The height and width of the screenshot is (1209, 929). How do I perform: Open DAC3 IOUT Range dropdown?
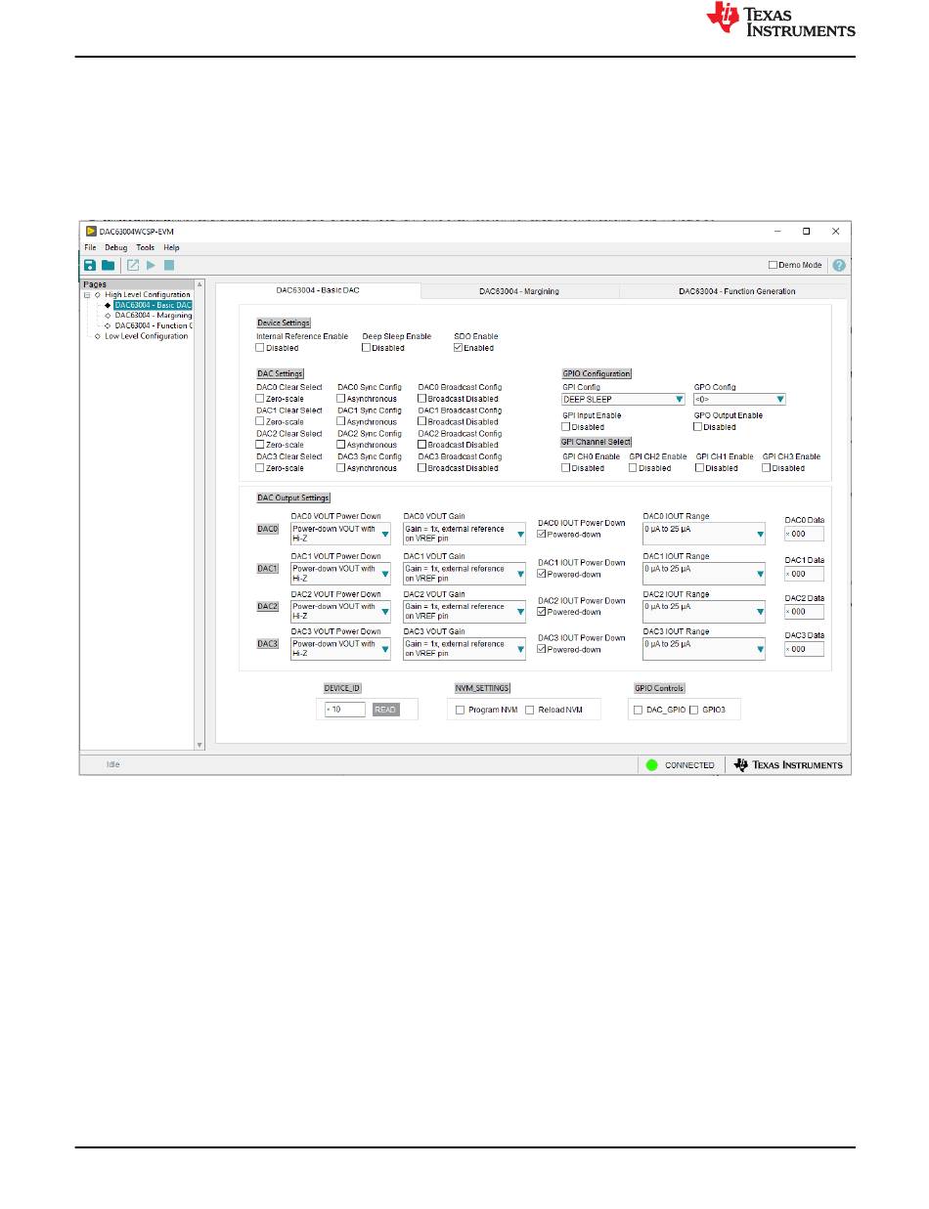(x=703, y=649)
